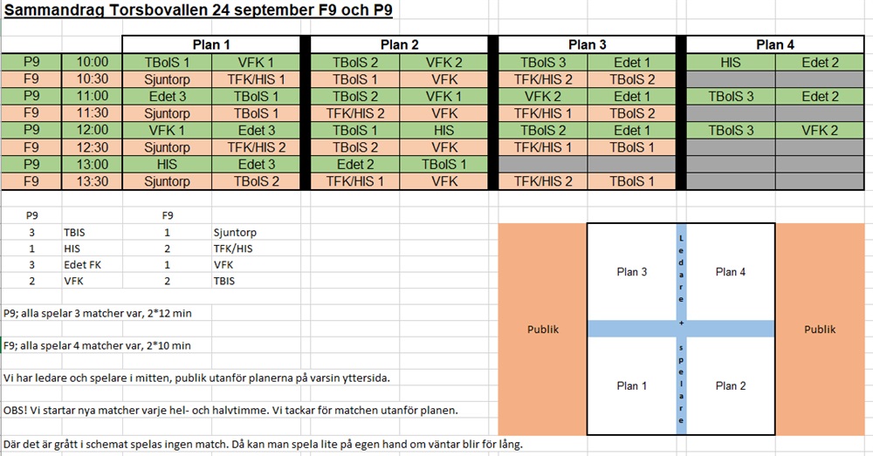
Task: Select the Edet FK team cell
Action: point(82,265)
